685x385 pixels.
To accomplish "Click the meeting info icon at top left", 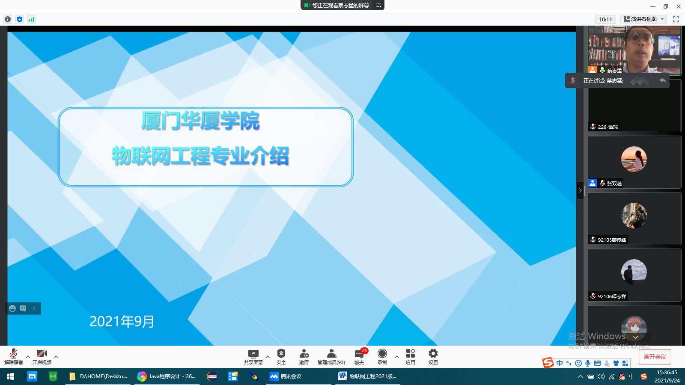I will (x=8, y=19).
